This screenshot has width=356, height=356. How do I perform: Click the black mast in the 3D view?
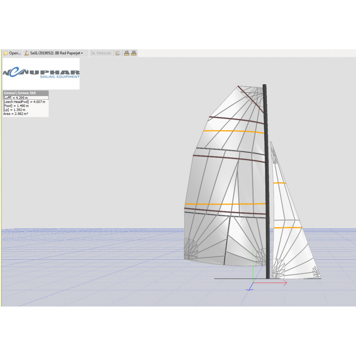(x=266, y=178)
